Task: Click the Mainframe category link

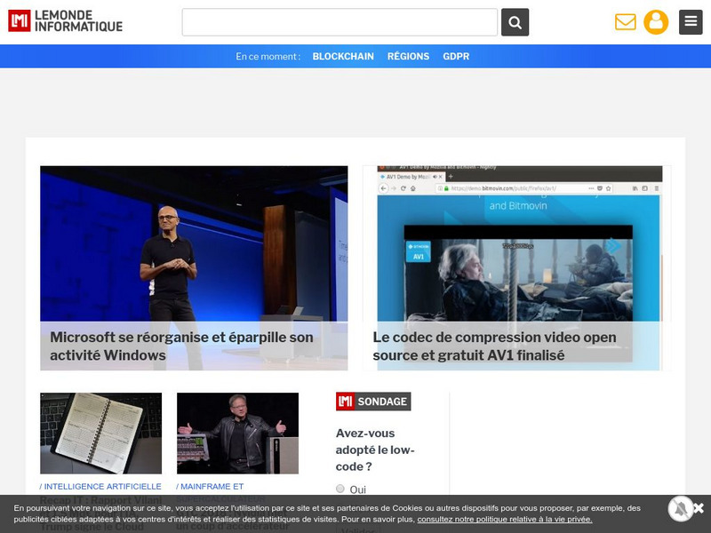Action: [210, 487]
